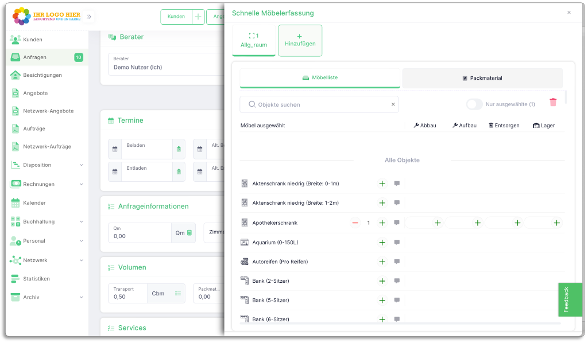Switch to the Packmaterial tab

tap(482, 78)
